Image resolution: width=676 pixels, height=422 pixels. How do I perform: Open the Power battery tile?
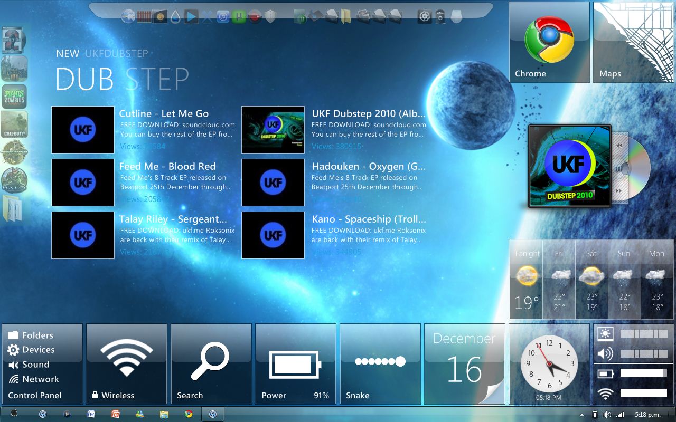[x=296, y=364]
